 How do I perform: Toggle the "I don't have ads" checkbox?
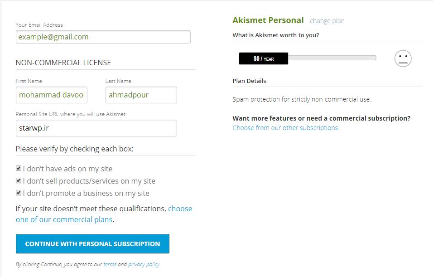click(x=19, y=169)
